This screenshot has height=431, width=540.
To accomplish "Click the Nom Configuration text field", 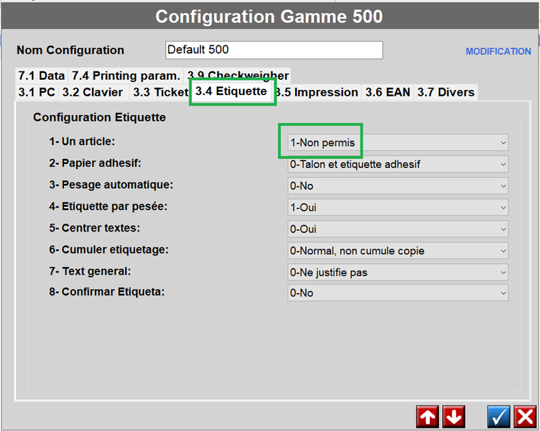I will pyautogui.click(x=274, y=50).
